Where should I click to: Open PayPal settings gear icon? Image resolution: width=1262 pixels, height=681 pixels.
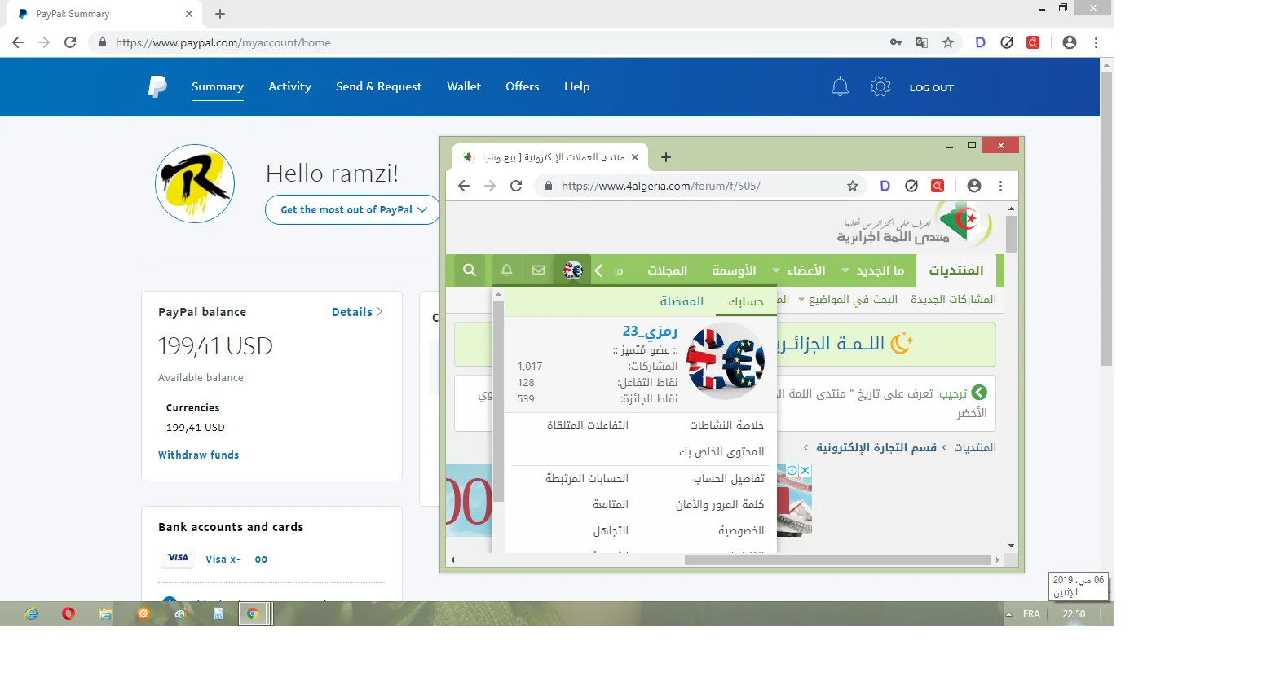point(880,86)
